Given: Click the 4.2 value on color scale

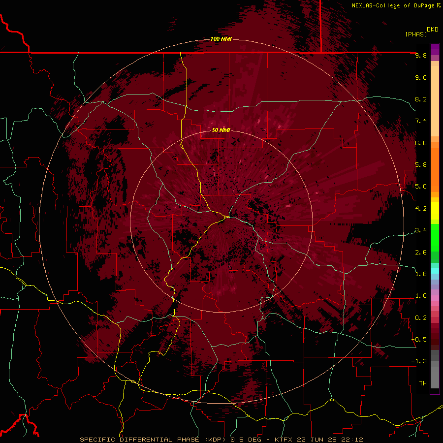Looking at the screenshot, I should pyautogui.click(x=421, y=209).
